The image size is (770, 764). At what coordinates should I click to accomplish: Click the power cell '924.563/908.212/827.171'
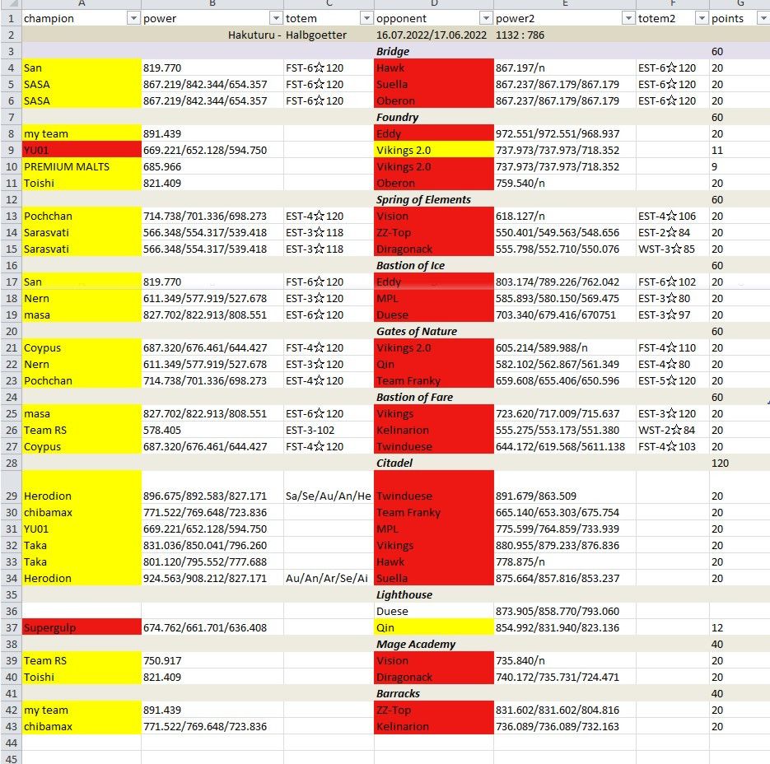[212, 579]
